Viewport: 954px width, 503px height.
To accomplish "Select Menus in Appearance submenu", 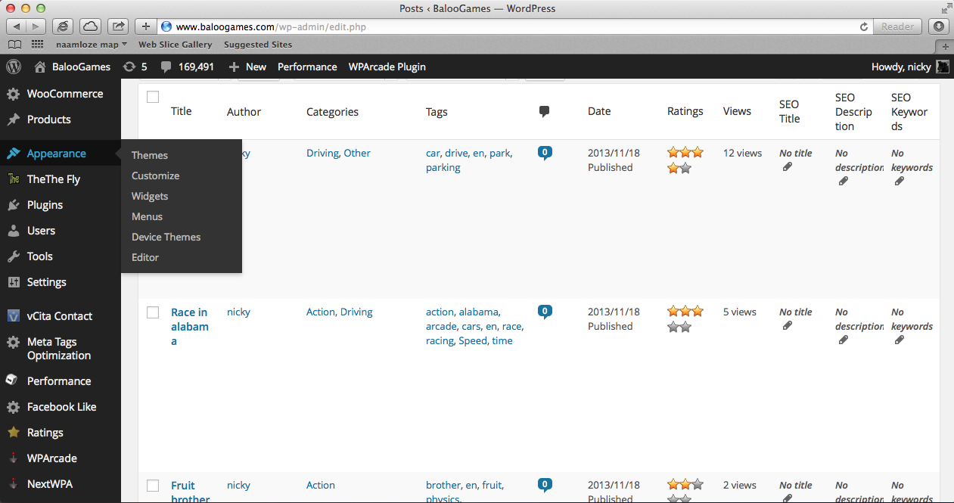I will (147, 216).
